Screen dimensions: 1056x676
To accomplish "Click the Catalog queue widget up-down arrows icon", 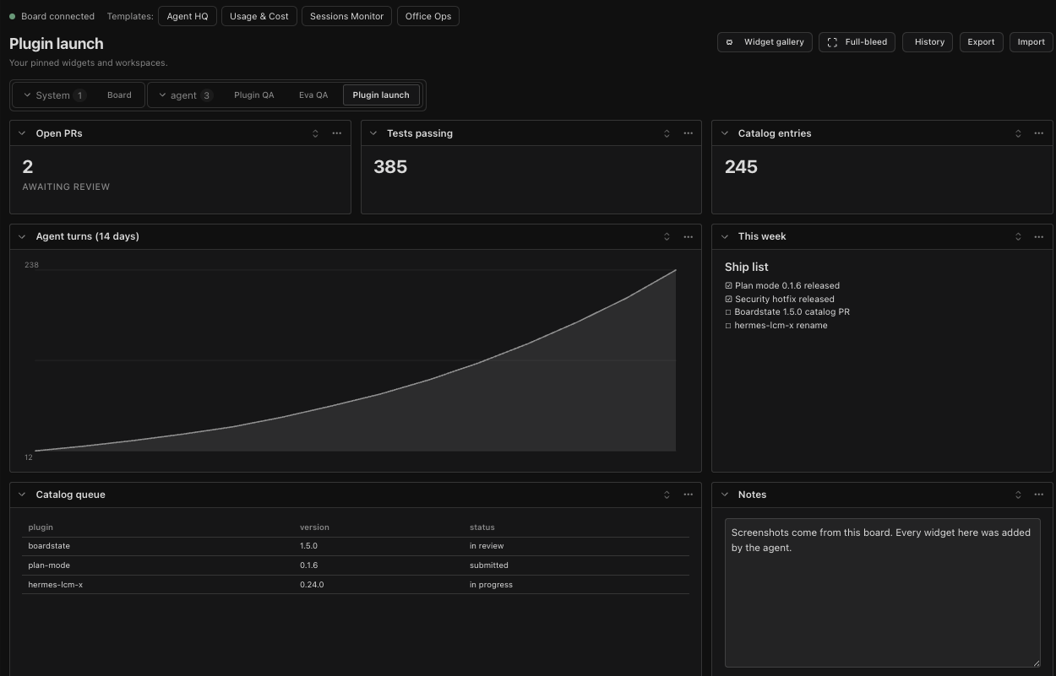I will pyautogui.click(x=667, y=495).
